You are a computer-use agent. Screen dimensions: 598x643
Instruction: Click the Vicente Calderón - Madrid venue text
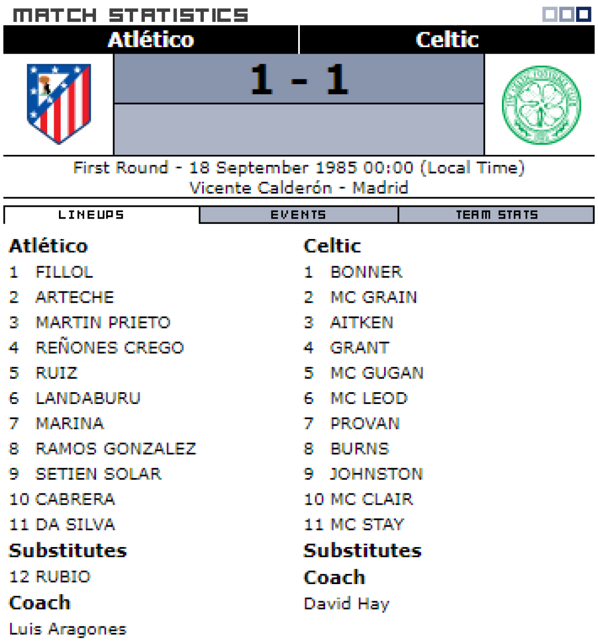coord(299,188)
